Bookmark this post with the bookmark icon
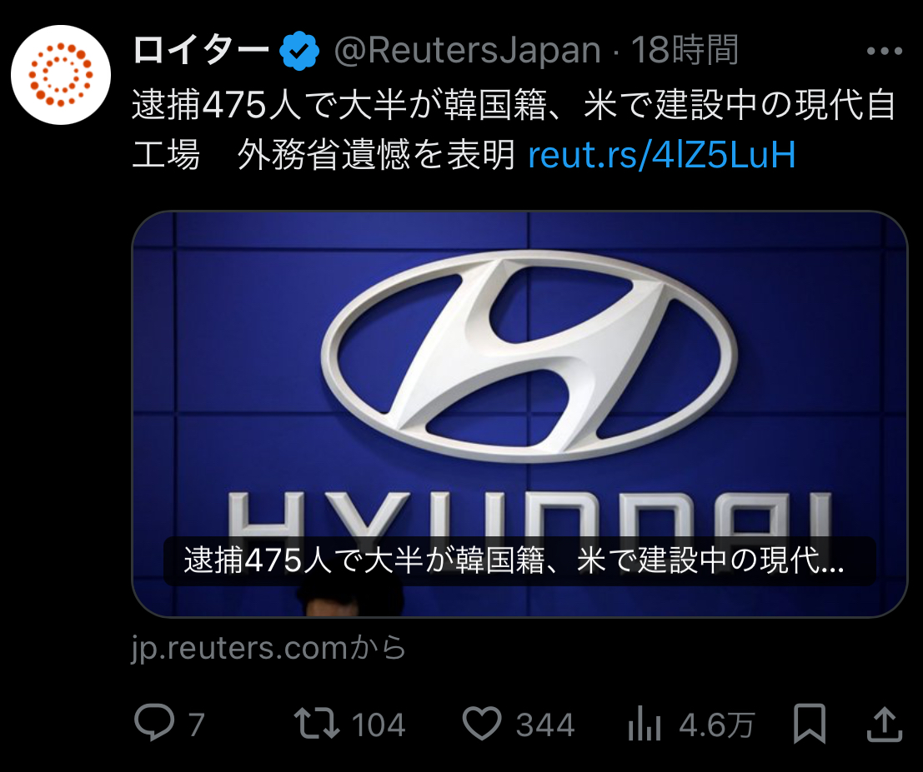 pos(810,723)
